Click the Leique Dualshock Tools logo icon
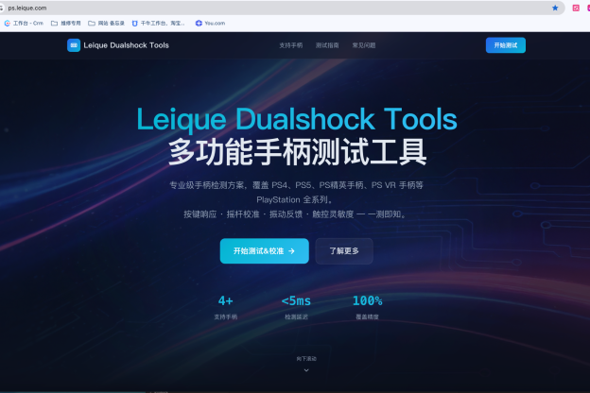 [x=74, y=45]
